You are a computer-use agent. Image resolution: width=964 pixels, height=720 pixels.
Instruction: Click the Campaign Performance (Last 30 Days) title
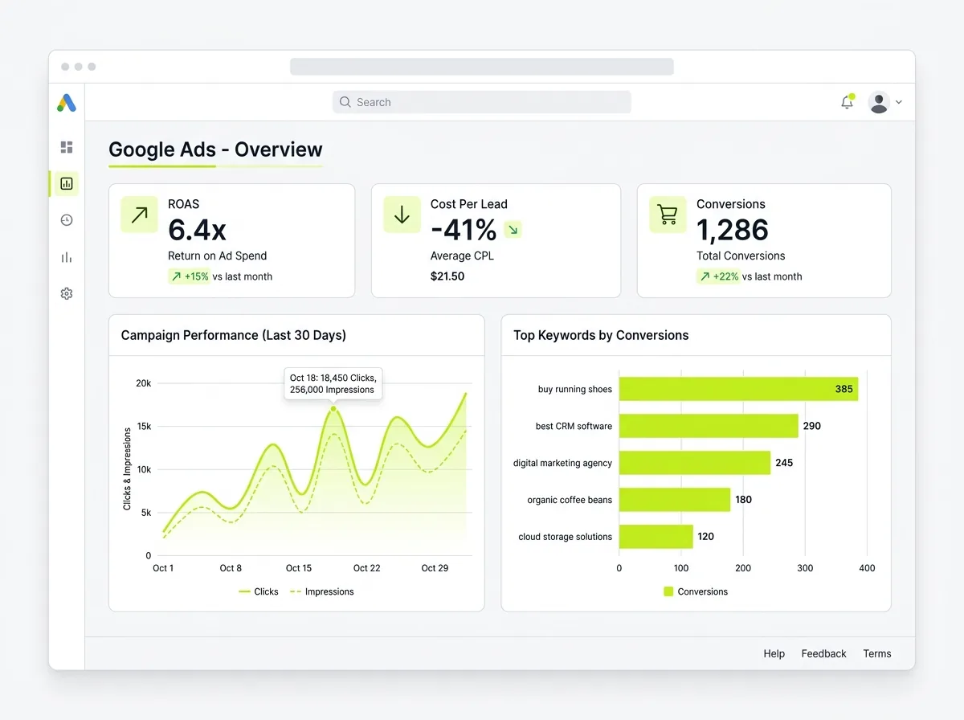coord(234,335)
